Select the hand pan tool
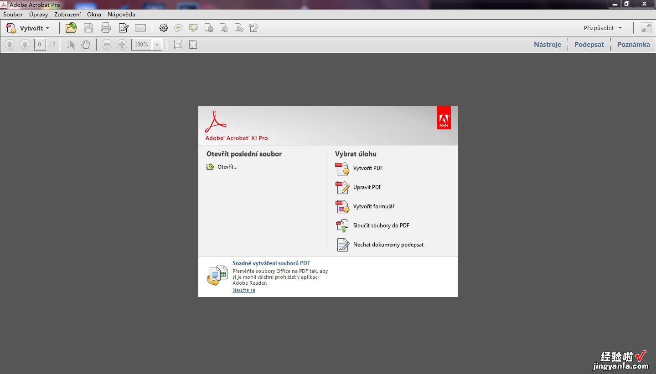Image resolution: width=656 pixels, height=374 pixels. pos(86,45)
